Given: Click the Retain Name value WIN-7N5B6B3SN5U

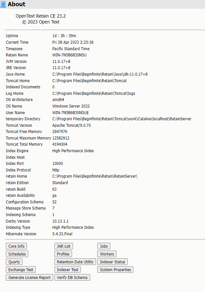Looking at the screenshot, I should [69, 55].
